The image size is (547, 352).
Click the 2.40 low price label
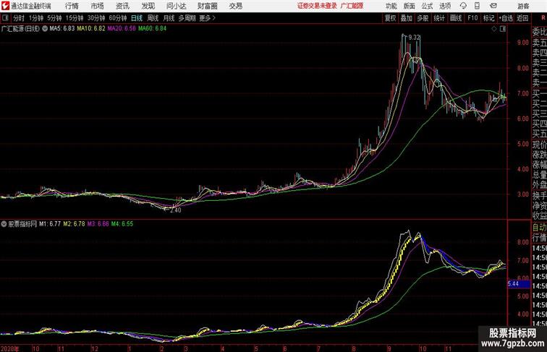176,210
